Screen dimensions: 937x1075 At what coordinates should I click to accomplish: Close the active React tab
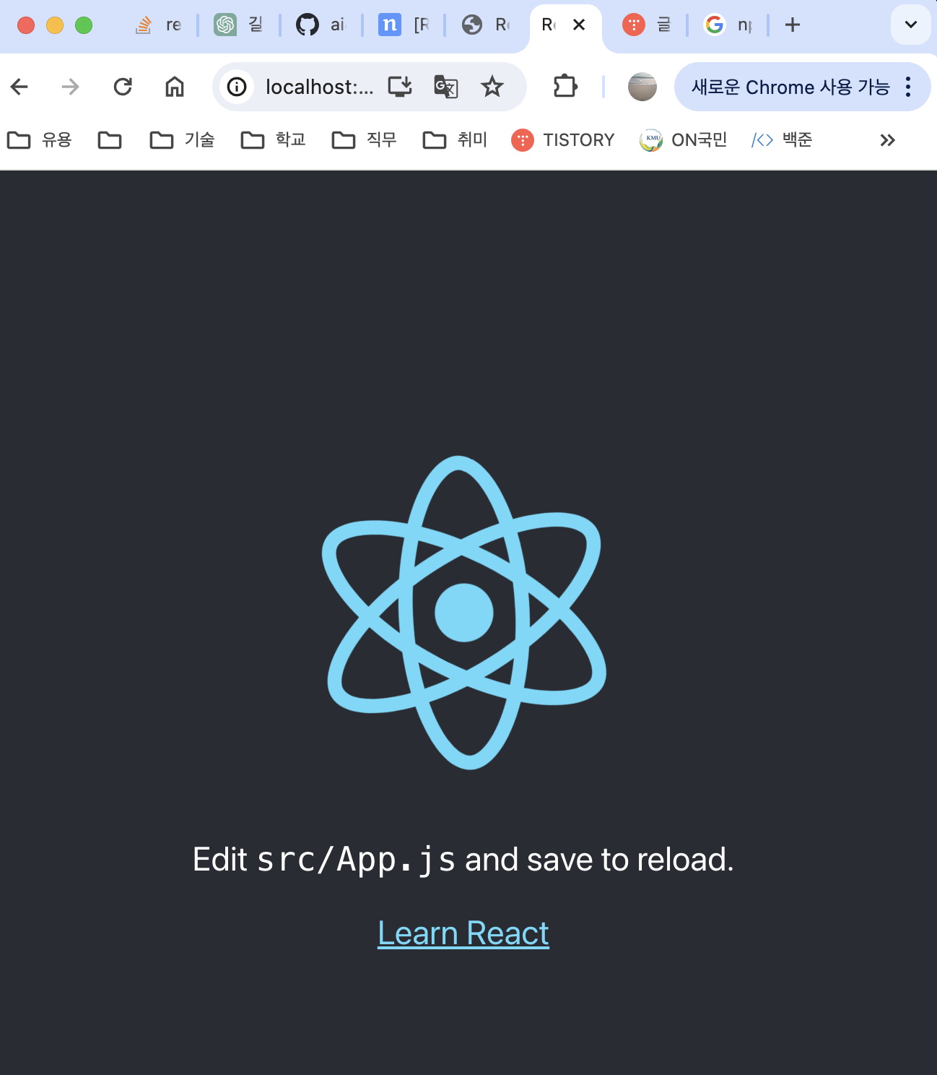[579, 25]
